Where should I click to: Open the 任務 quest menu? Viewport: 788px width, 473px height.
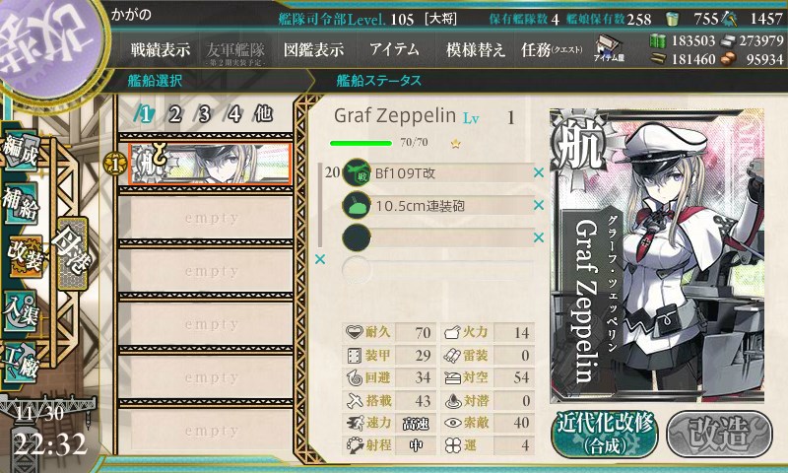[x=553, y=49]
